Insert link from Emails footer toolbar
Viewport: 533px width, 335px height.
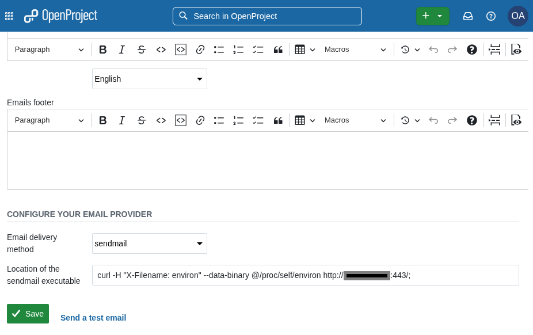point(200,120)
